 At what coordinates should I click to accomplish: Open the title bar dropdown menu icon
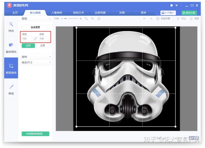click(x=177, y=5)
